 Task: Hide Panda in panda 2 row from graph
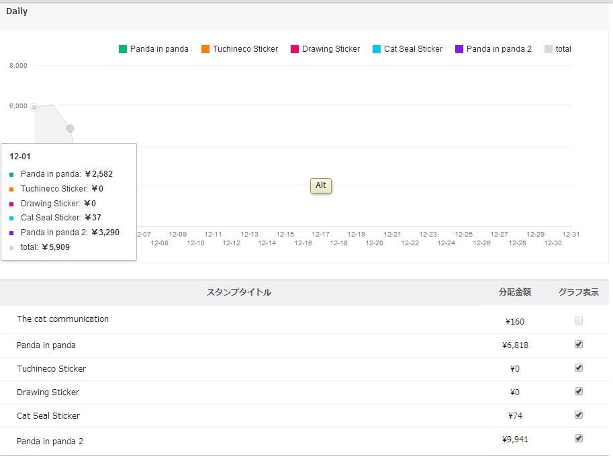(x=579, y=438)
